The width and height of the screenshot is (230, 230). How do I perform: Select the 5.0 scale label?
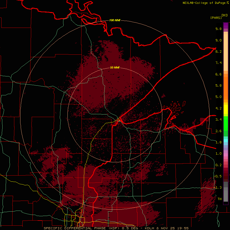click(218, 97)
